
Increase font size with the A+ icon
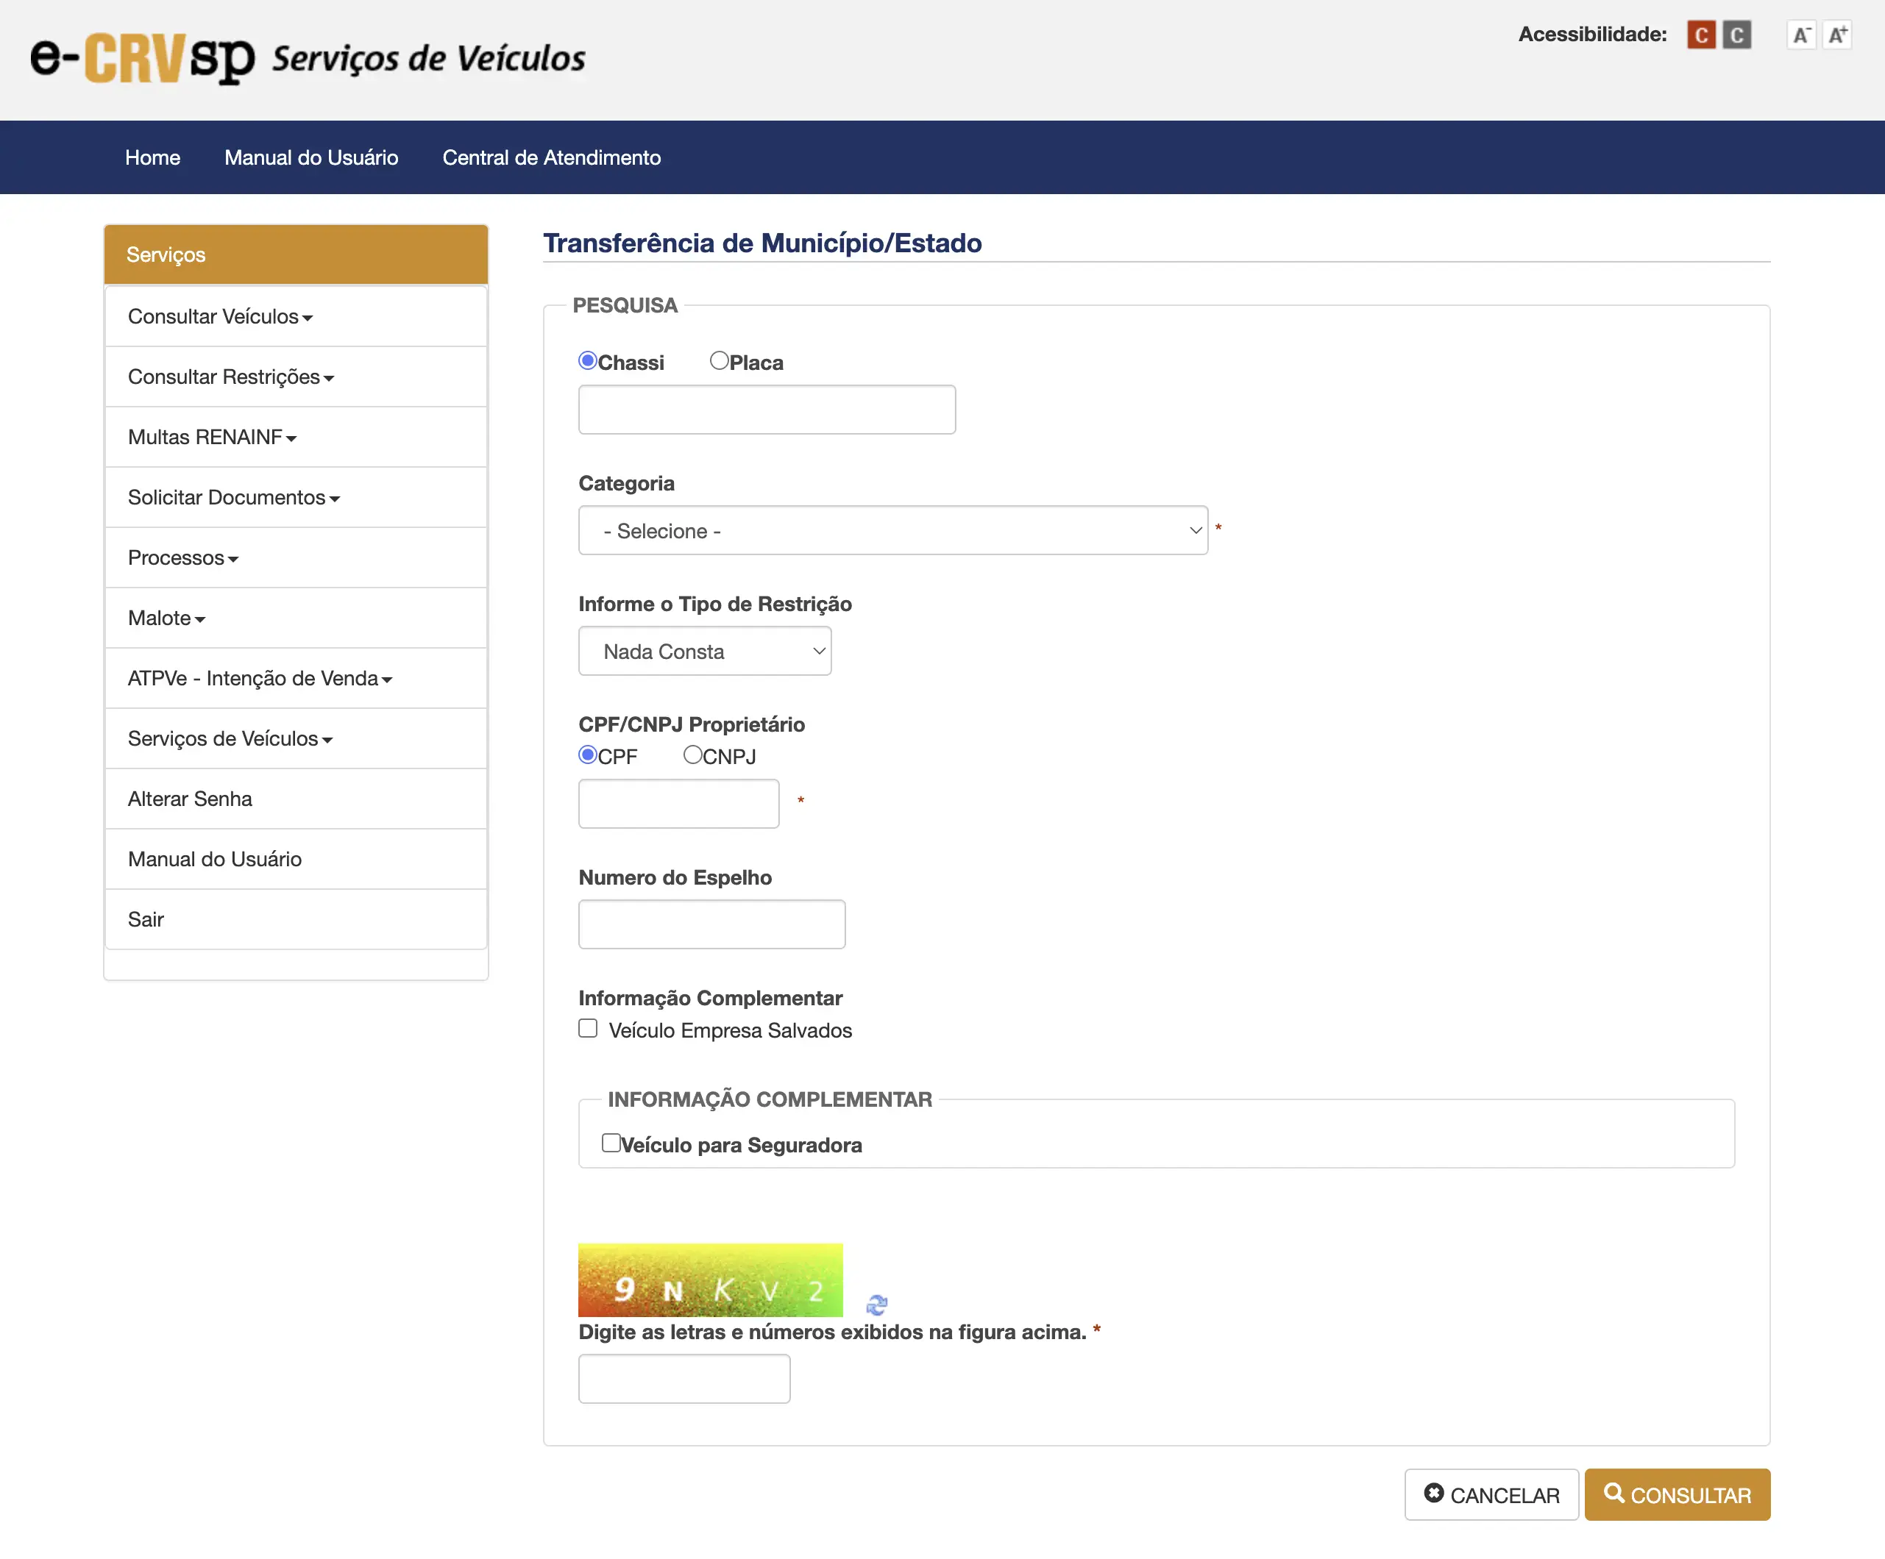click(x=1837, y=35)
